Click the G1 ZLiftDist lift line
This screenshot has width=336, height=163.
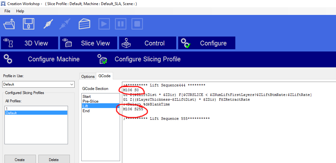click(x=218, y=95)
